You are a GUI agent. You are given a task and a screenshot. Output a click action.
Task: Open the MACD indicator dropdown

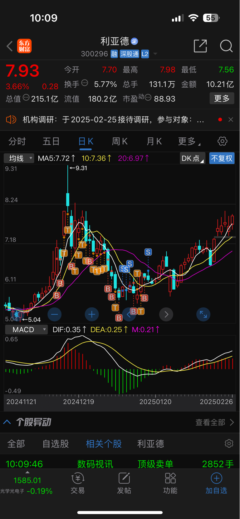click(27, 329)
